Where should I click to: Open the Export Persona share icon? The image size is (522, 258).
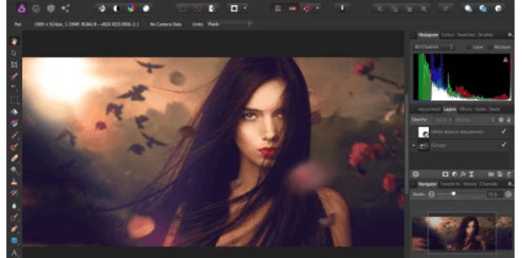pos(65,8)
